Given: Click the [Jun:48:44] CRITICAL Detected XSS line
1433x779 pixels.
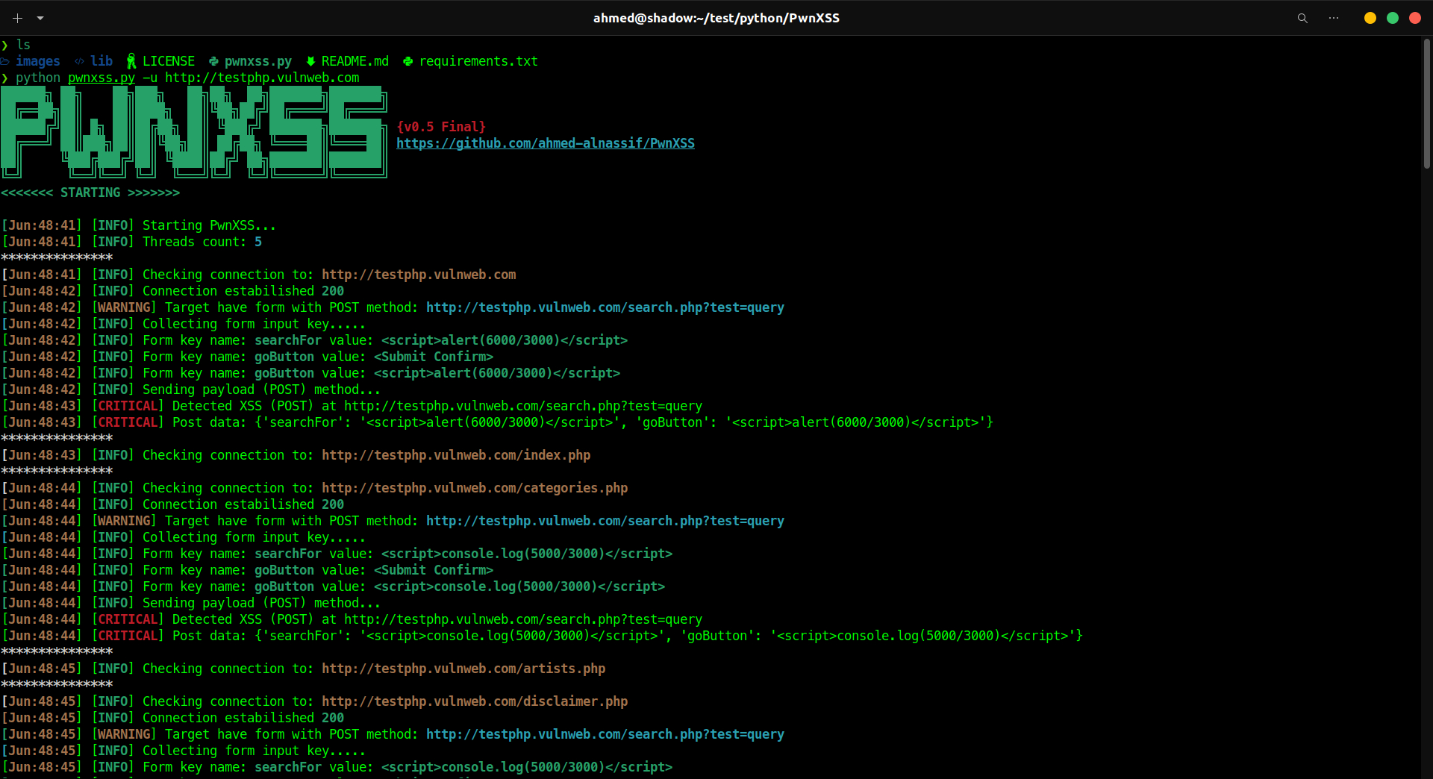Looking at the screenshot, I should coord(352,619).
